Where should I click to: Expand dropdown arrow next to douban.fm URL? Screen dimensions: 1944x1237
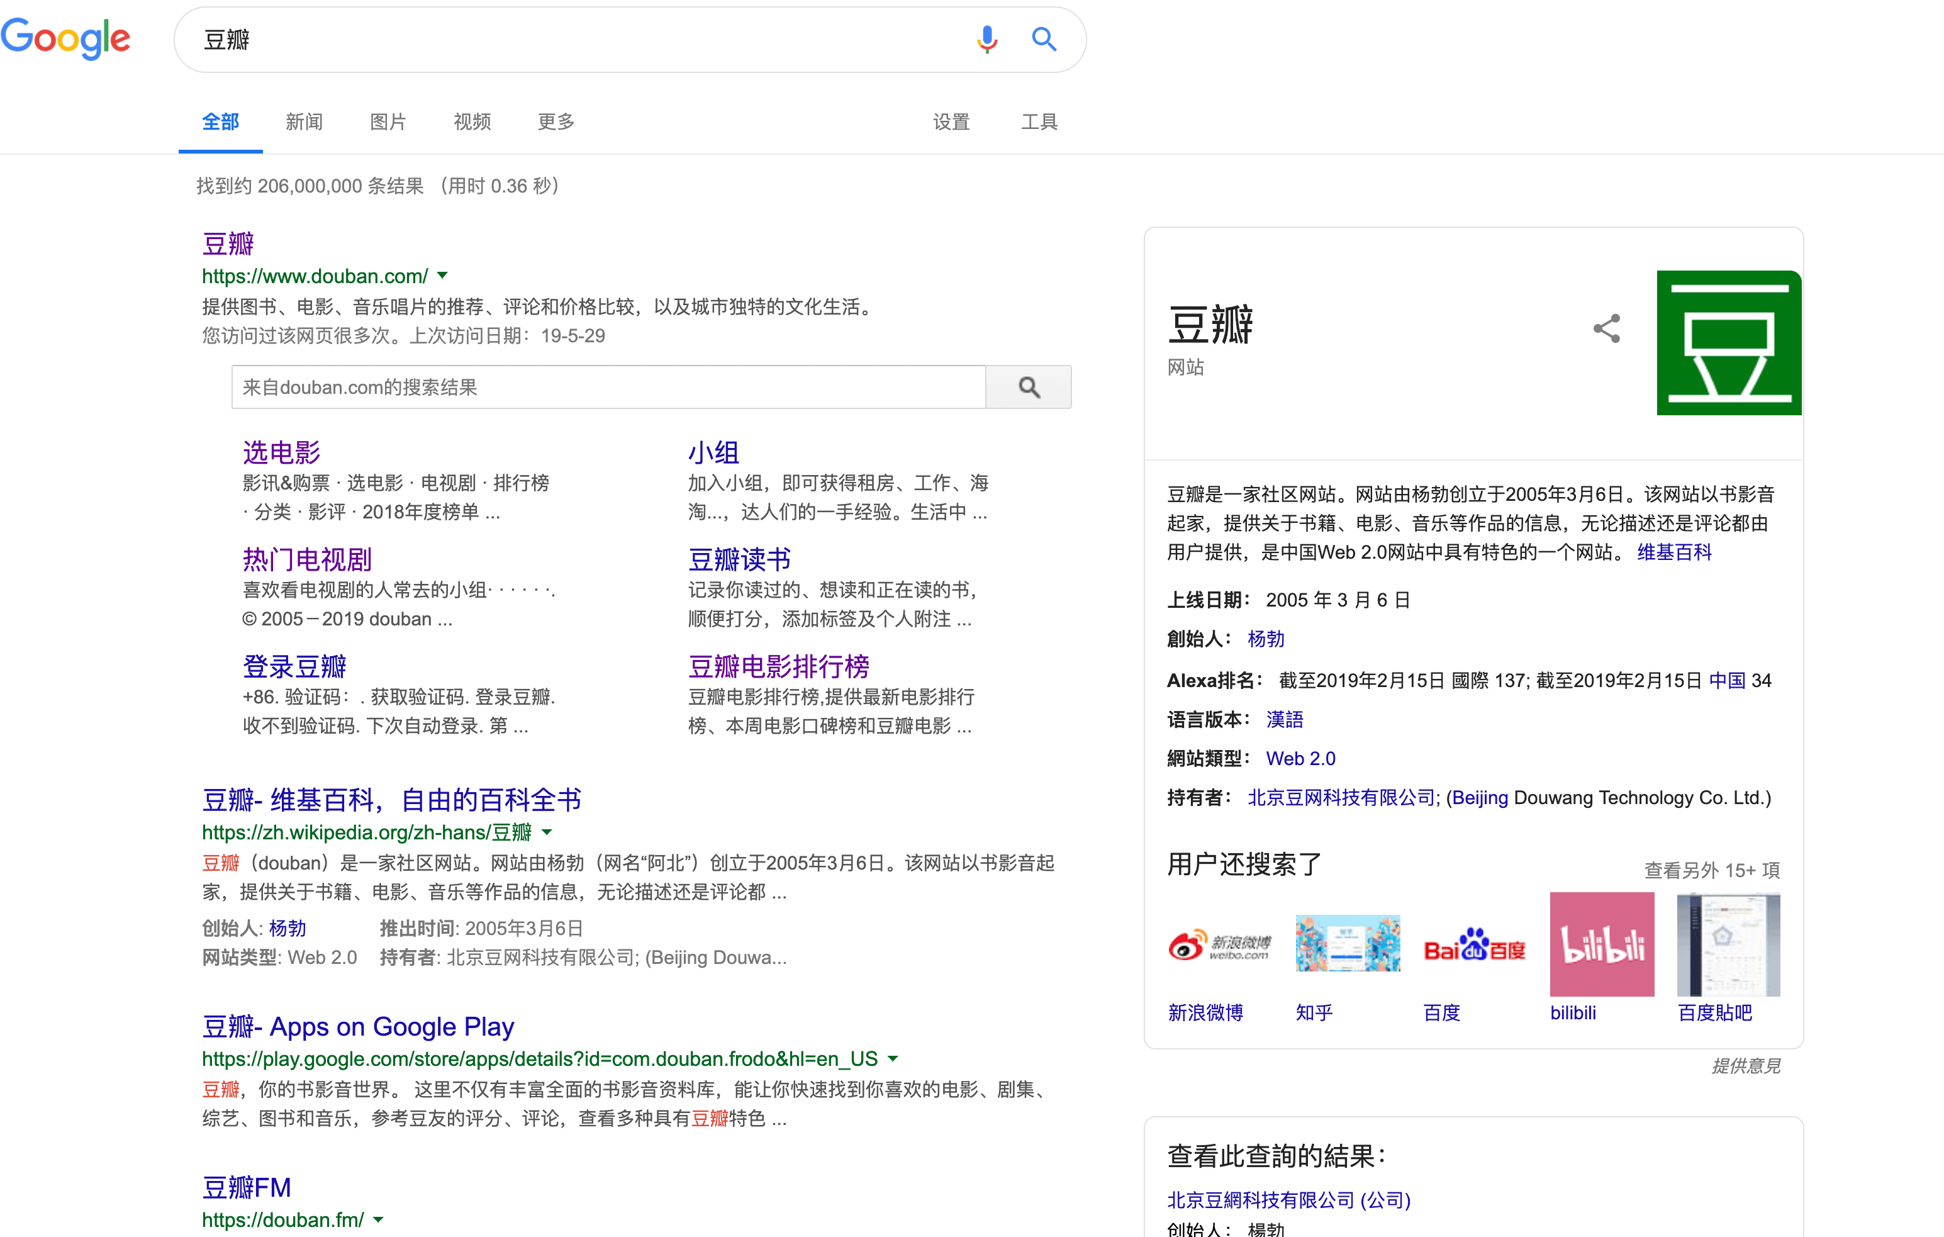pyautogui.click(x=379, y=1219)
